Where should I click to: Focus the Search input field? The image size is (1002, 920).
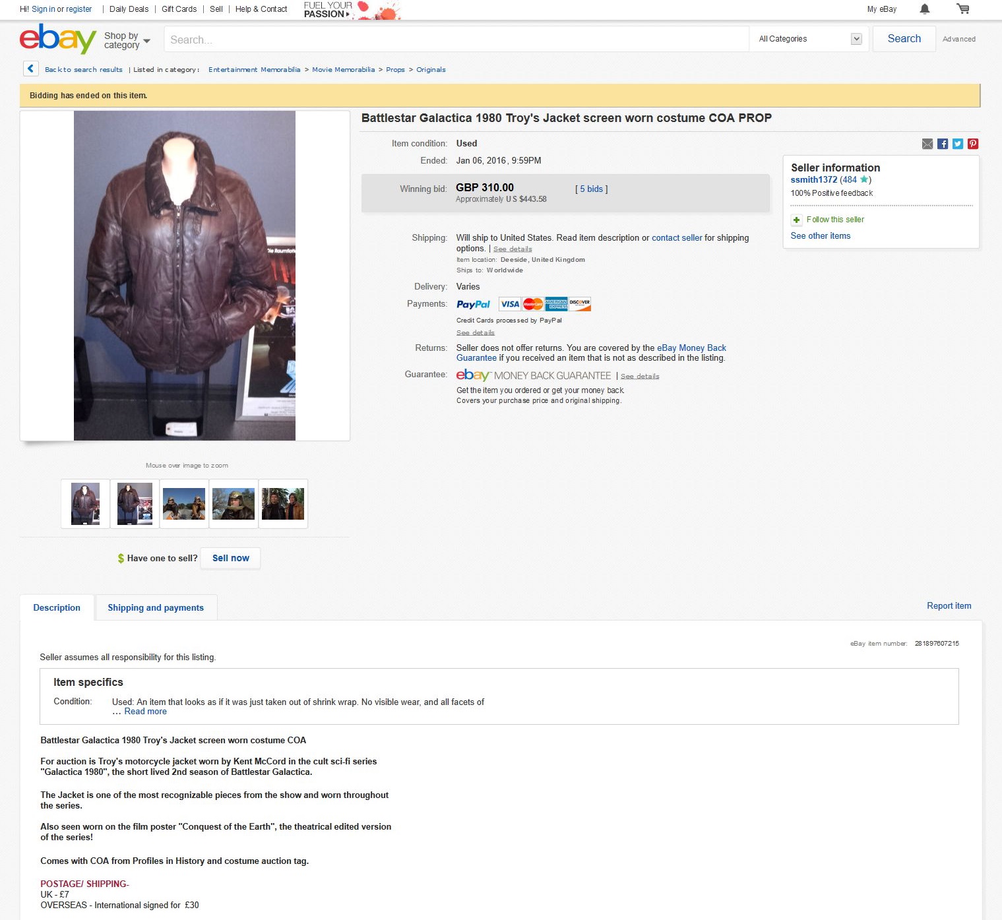coord(456,40)
